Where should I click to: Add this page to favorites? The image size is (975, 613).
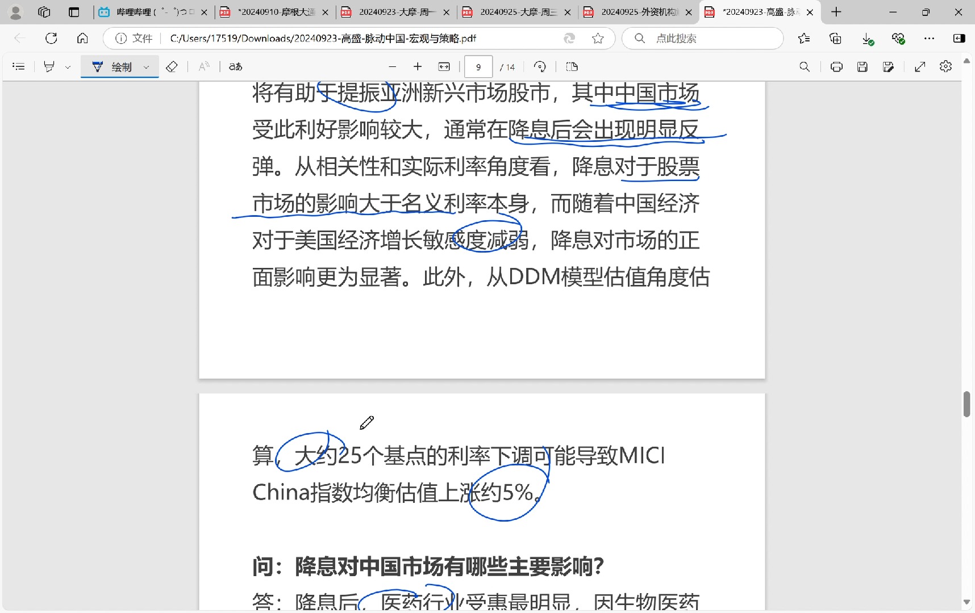click(598, 38)
